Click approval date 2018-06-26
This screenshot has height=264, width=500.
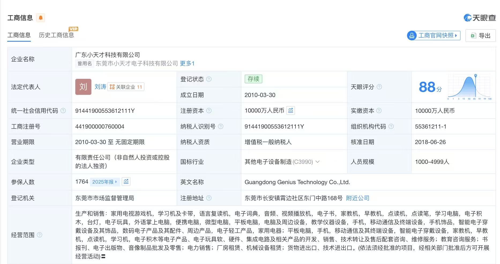click(x=430, y=142)
